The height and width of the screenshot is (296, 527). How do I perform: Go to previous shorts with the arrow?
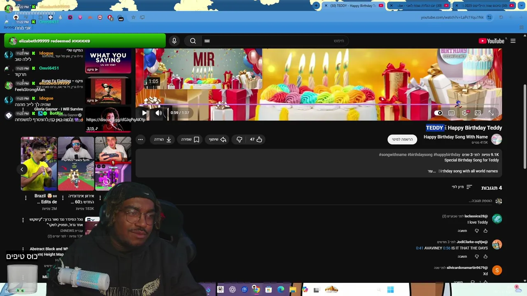22,169
